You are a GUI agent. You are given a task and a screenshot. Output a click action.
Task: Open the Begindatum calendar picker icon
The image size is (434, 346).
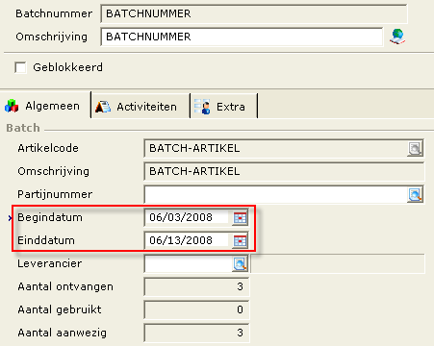[240, 217]
